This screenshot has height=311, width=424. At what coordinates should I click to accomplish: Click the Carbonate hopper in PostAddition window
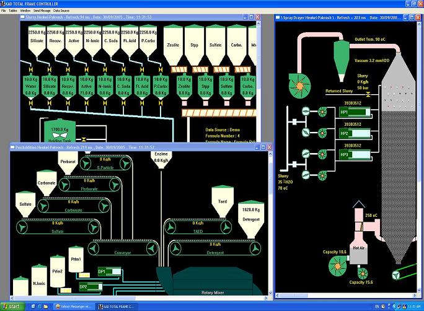coord(46,183)
